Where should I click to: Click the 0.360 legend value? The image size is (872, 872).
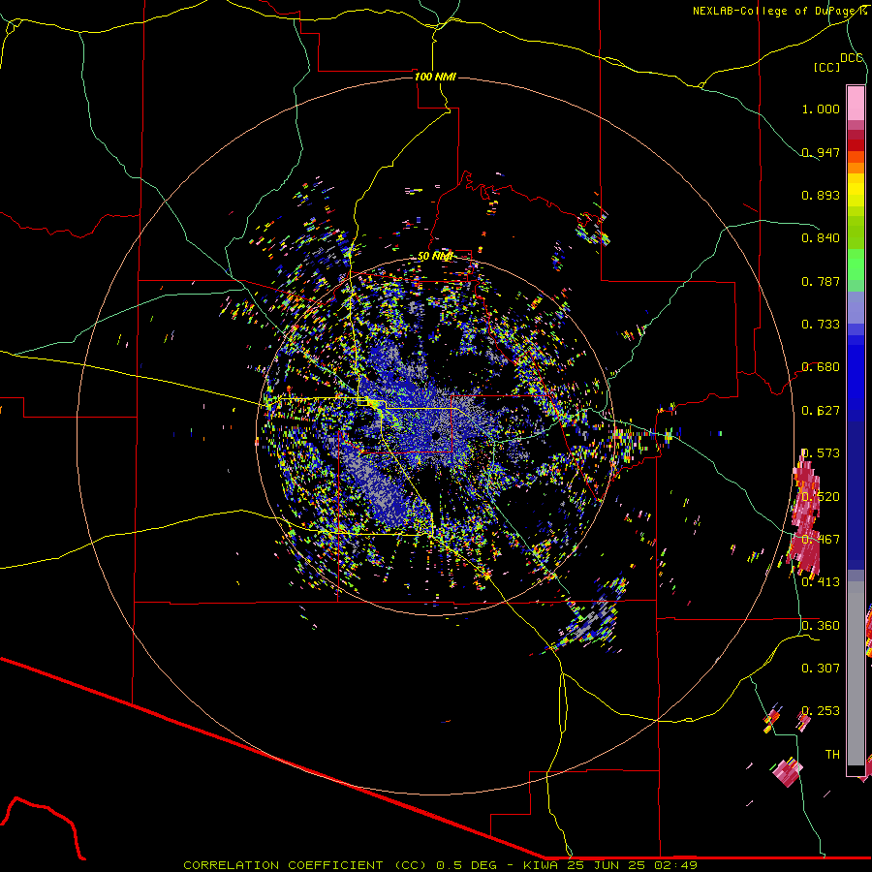pos(821,626)
